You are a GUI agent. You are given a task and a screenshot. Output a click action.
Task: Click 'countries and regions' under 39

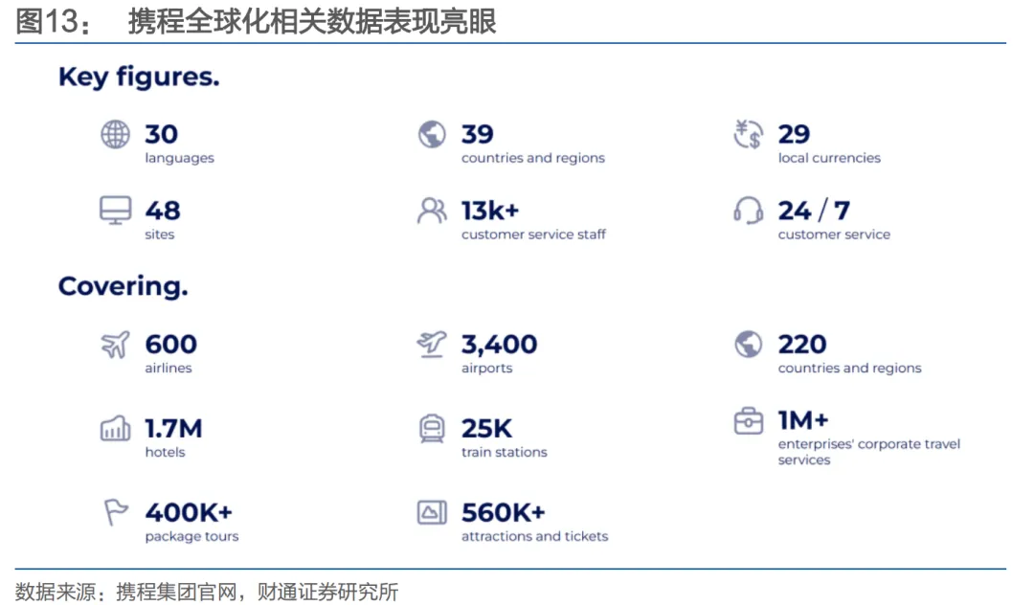pyautogui.click(x=533, y=158)
